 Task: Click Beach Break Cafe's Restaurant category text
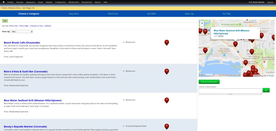(131, 42)
